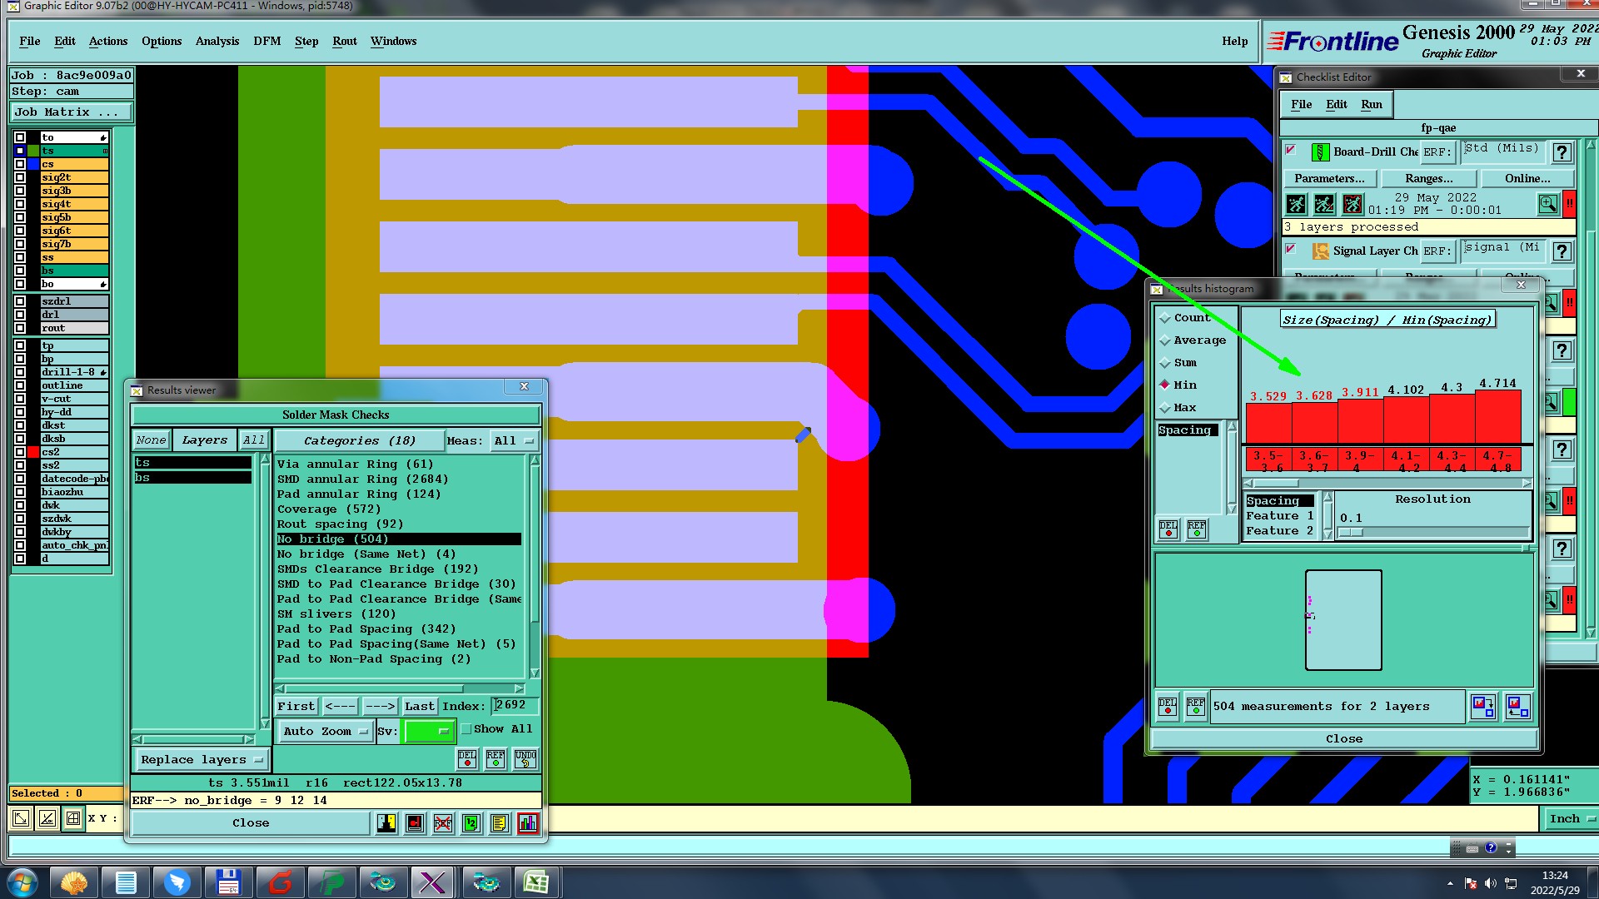Click the crossed-out REF icon in bottom toolbar

(x=443, y=823)
